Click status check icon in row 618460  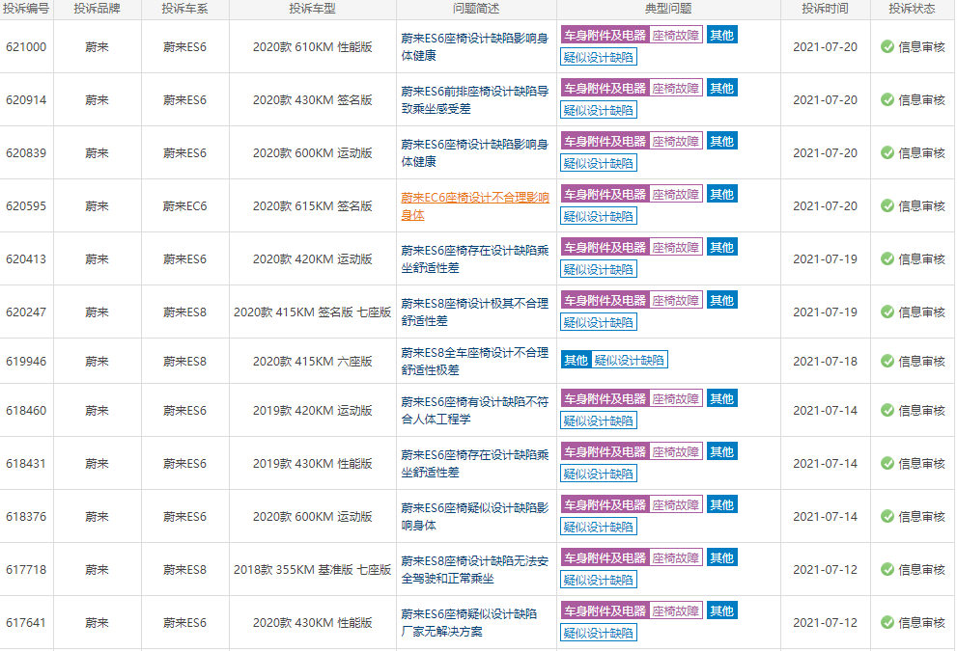pos(887,411)
